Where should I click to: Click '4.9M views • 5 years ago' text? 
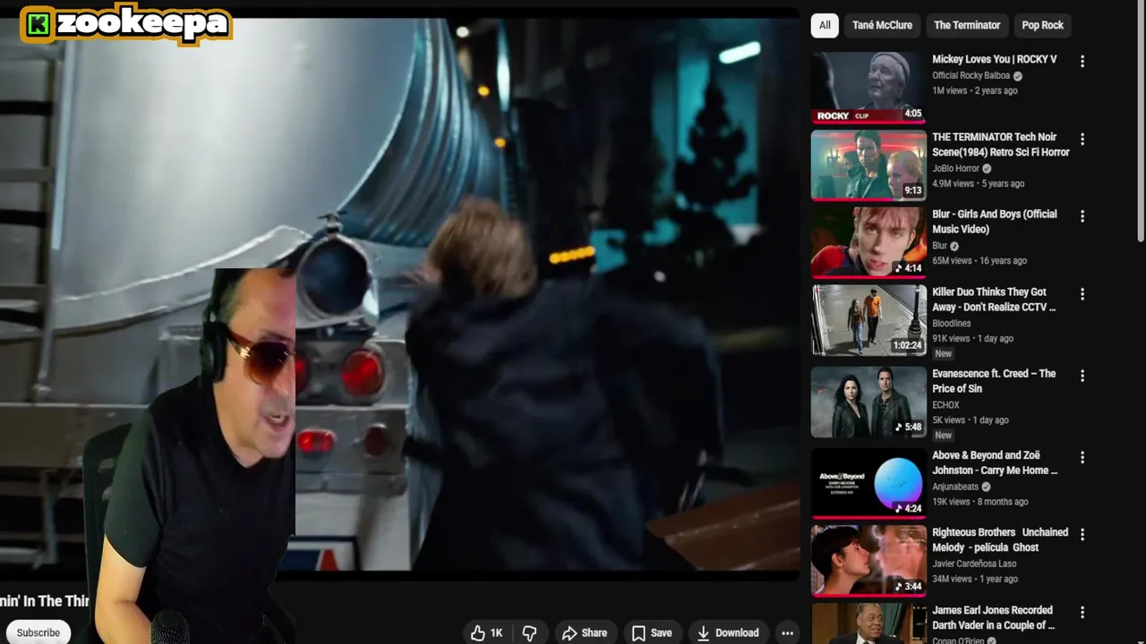tap(978, 183)
